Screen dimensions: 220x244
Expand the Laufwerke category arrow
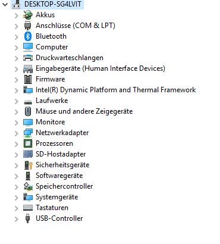tap(17, 101)
